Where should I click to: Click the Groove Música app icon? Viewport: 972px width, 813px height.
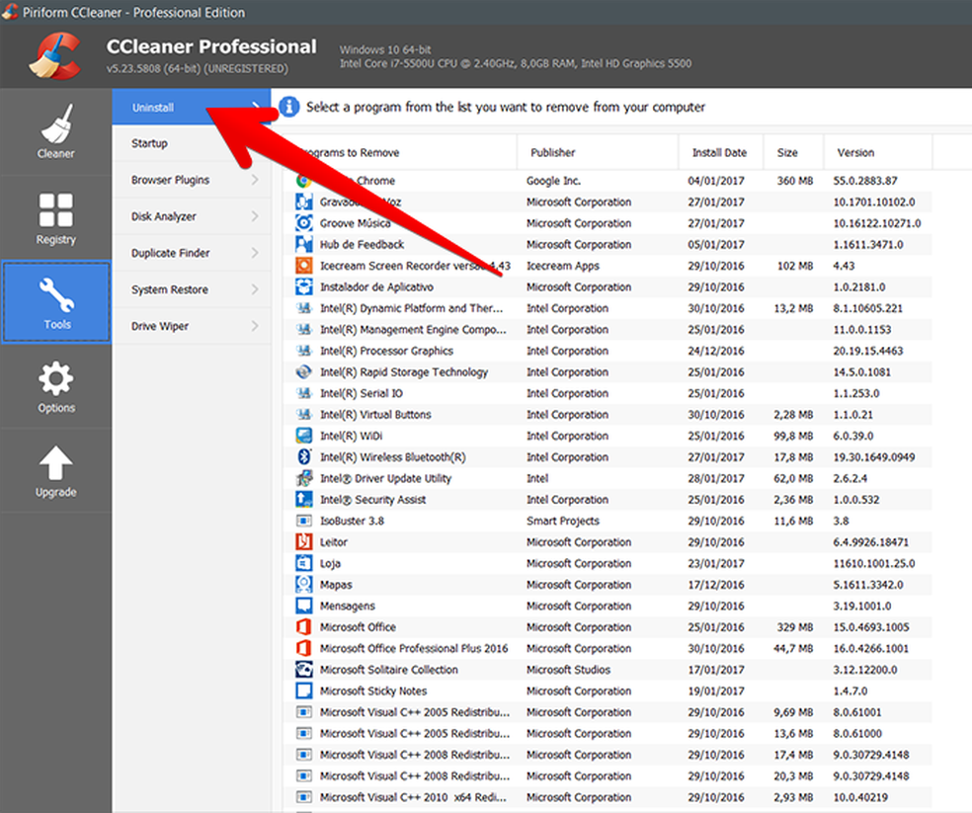[304, 223]
